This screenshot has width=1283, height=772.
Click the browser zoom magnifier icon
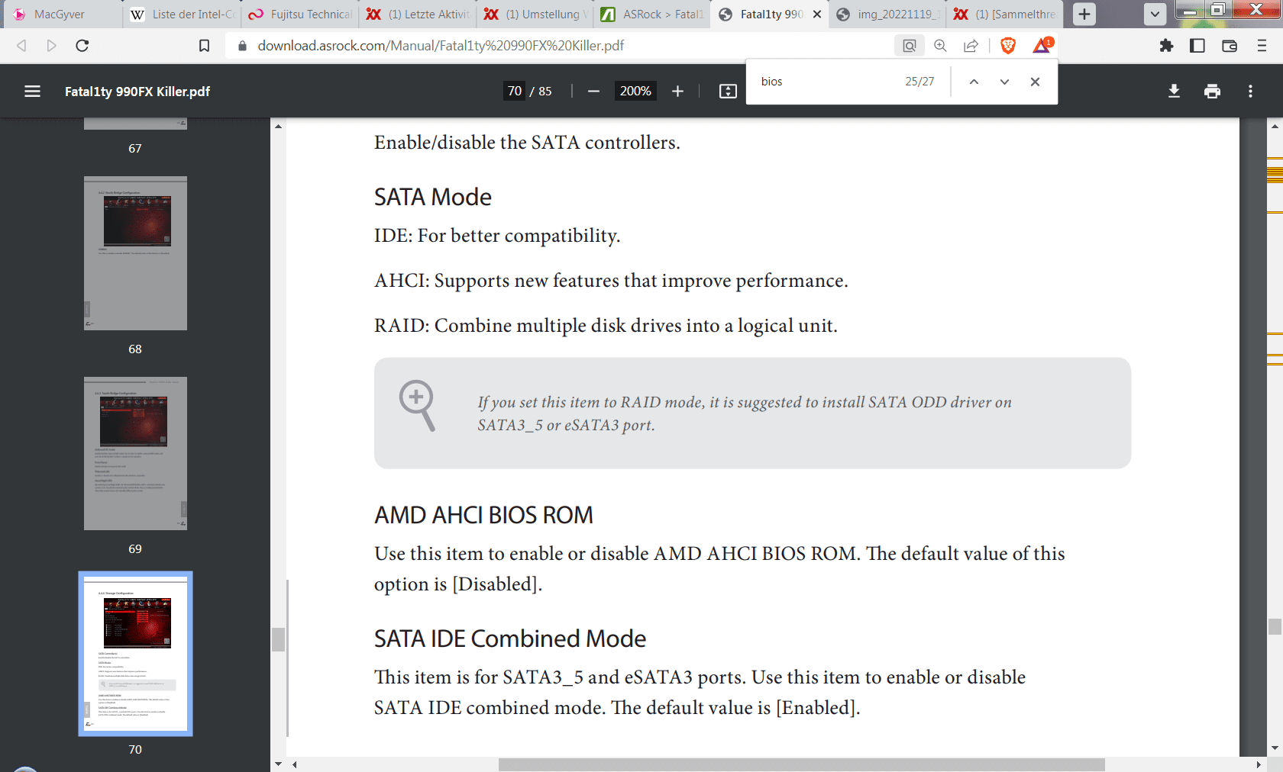click(940, 46)
